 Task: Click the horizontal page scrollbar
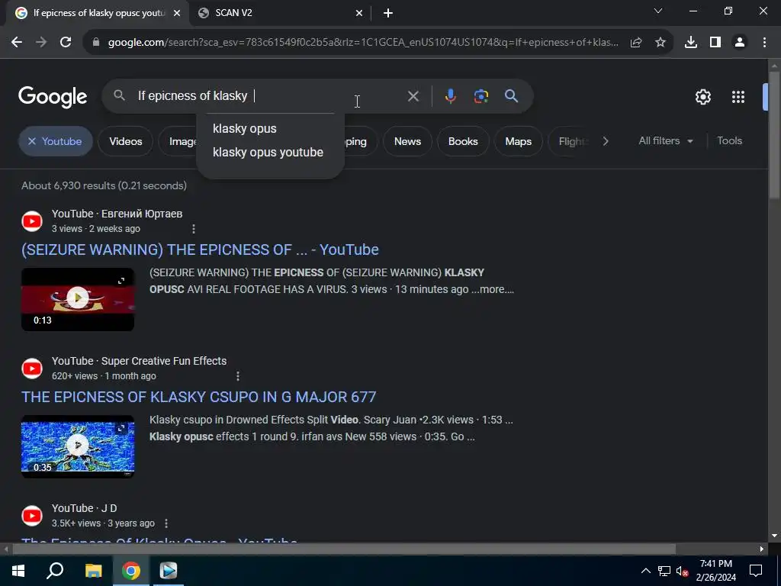pyautogui.click(x=344, y=549)
